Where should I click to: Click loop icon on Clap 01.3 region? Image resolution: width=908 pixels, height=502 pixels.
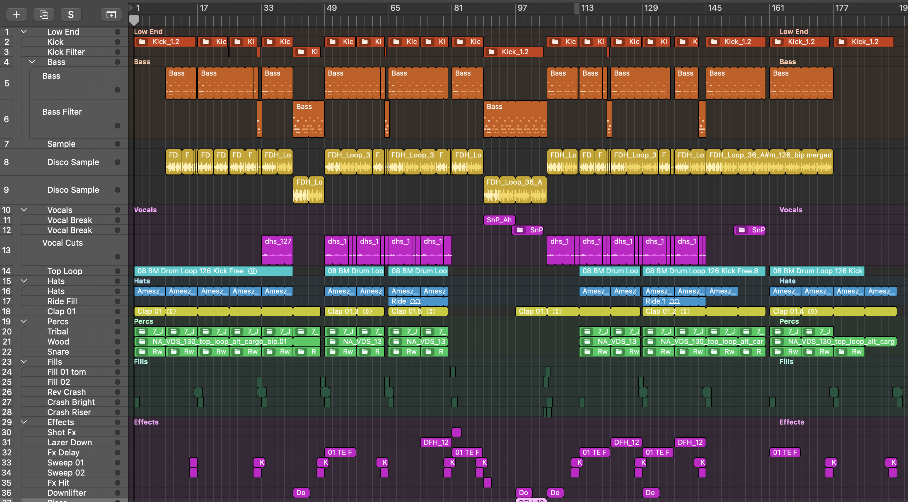[x=367, y=311]
